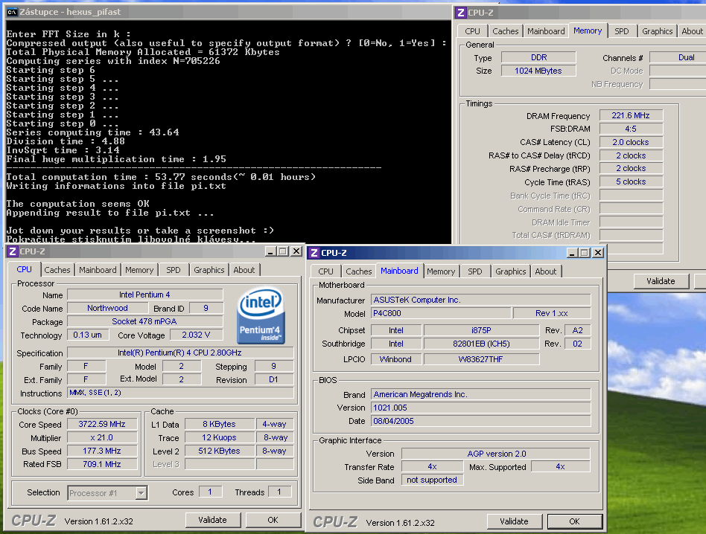Switch to CPU tab in Memory window

(x=472, y=31)
